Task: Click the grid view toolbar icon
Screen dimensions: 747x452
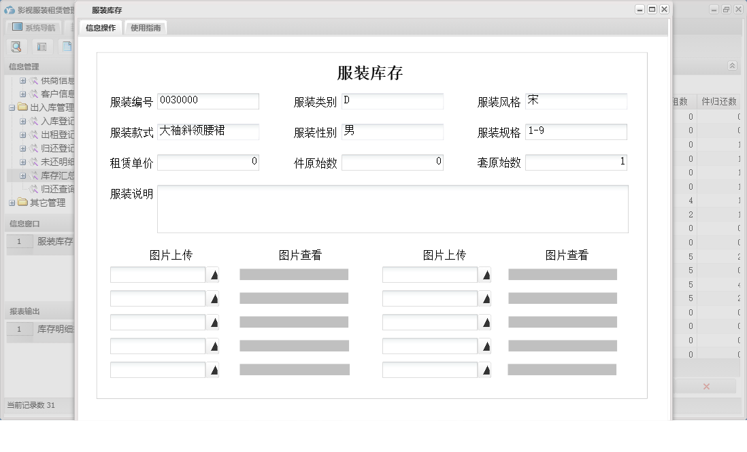Action: click(x=42, y=47)
